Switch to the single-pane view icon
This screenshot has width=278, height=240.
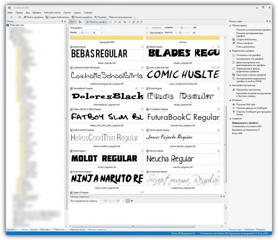click(75, 22)
